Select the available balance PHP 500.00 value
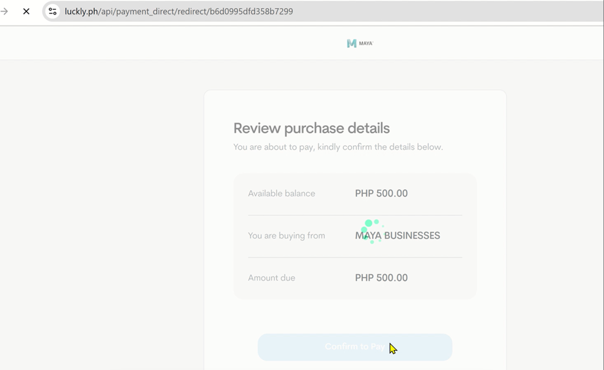This screenshot has height=370, width=604. point(381,193)
